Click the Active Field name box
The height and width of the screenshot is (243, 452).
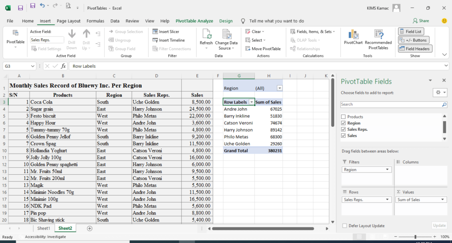[47, 40]
